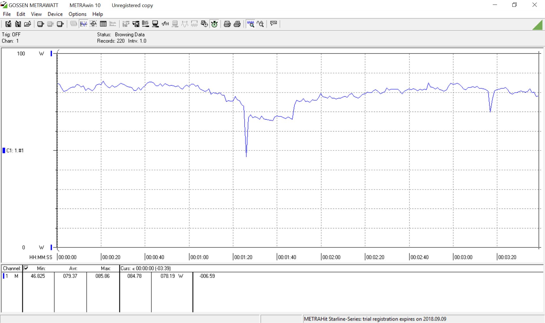Click the f(x) math function icon
The image size is (545, 323).
pyautogui.click(x=165, y=24)
